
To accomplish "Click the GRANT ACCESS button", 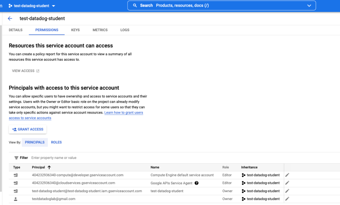I will point(27,129).
